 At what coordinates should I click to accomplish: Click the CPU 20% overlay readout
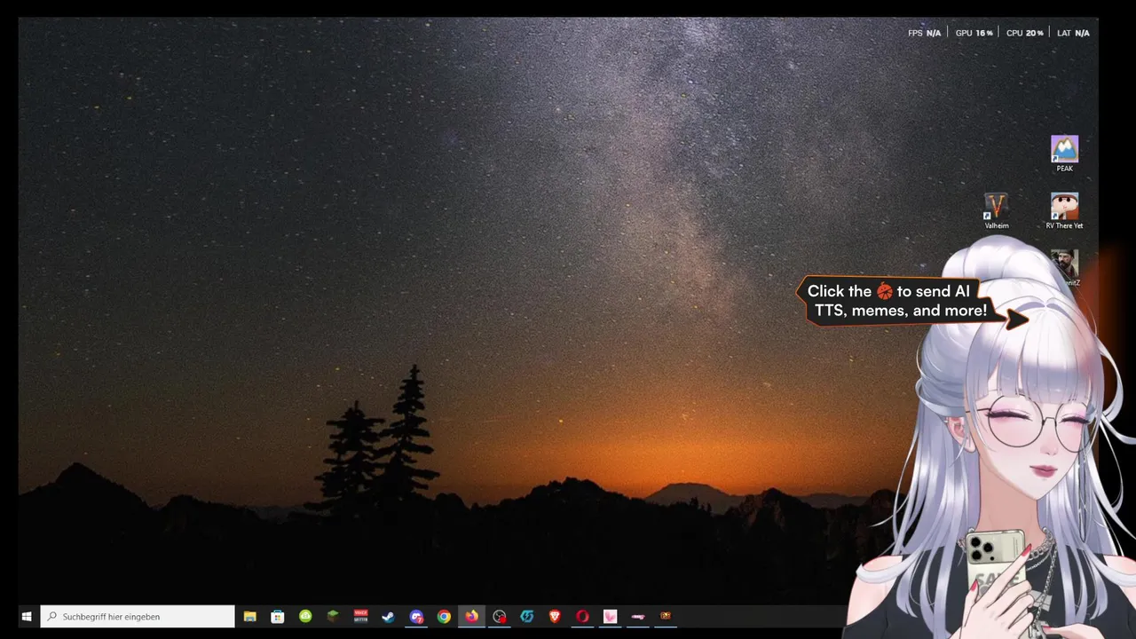tap(1024, 33)
